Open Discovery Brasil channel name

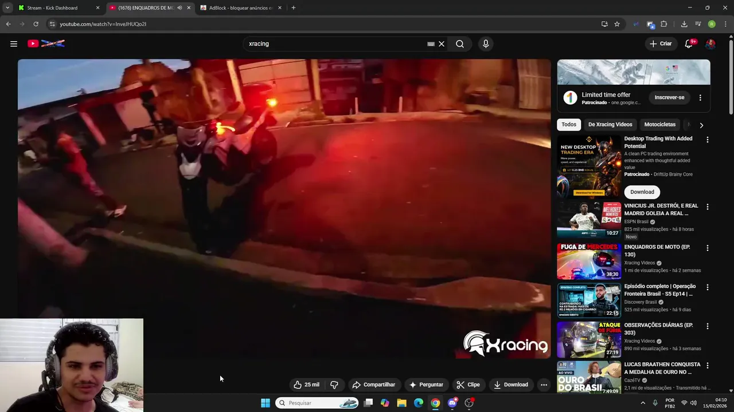[641, 302]
